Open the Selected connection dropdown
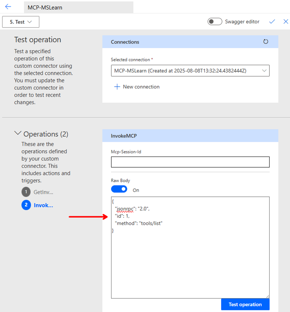Image resolution: width=290 pixels, height=312 pixels. click(190, 71)
